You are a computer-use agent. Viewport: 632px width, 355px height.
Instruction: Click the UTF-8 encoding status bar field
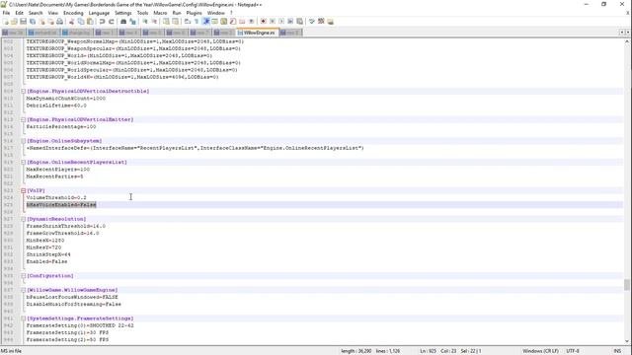click(x=573, y=351)
